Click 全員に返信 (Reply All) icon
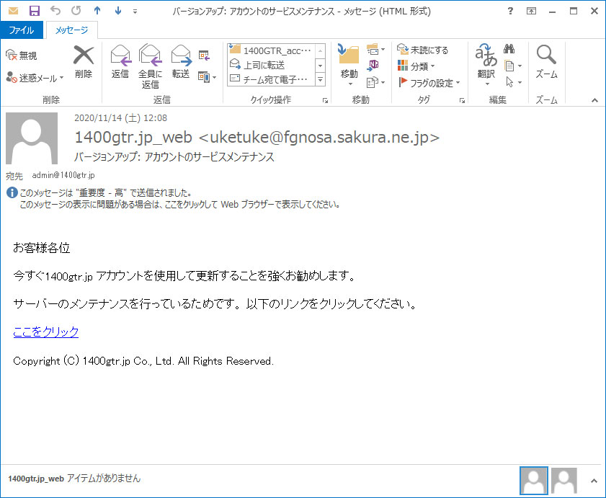The image size is (606, 498). (150, 65)
